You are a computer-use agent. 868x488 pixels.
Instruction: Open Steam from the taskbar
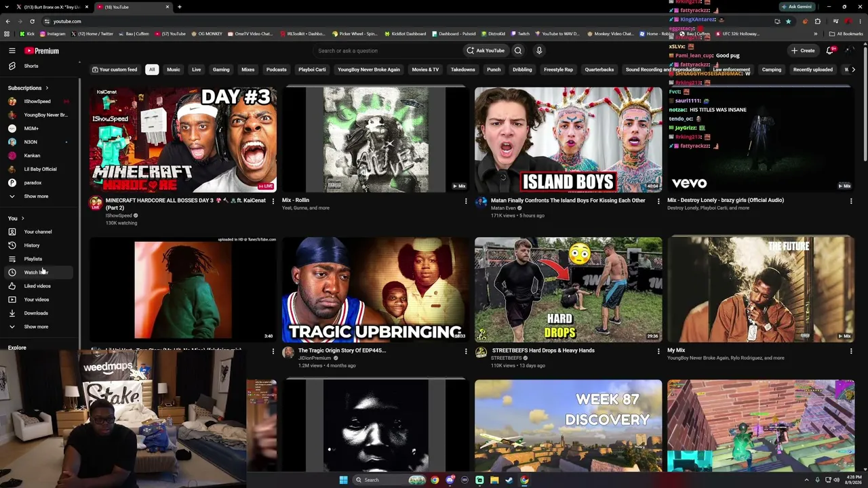point(509,480)
